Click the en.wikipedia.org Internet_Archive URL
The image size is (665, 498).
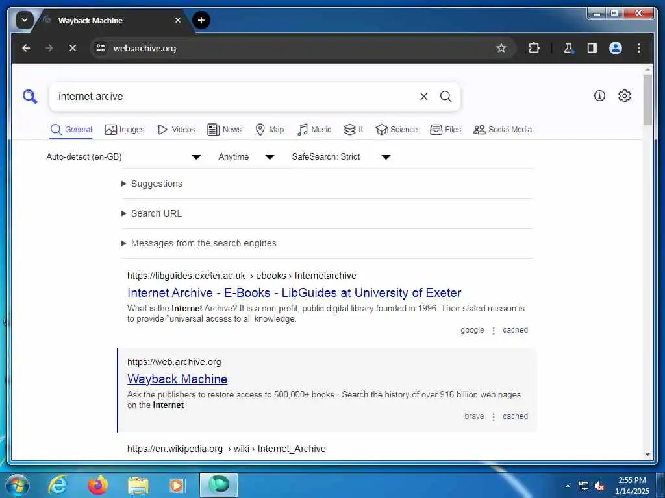tap(227, 449)
